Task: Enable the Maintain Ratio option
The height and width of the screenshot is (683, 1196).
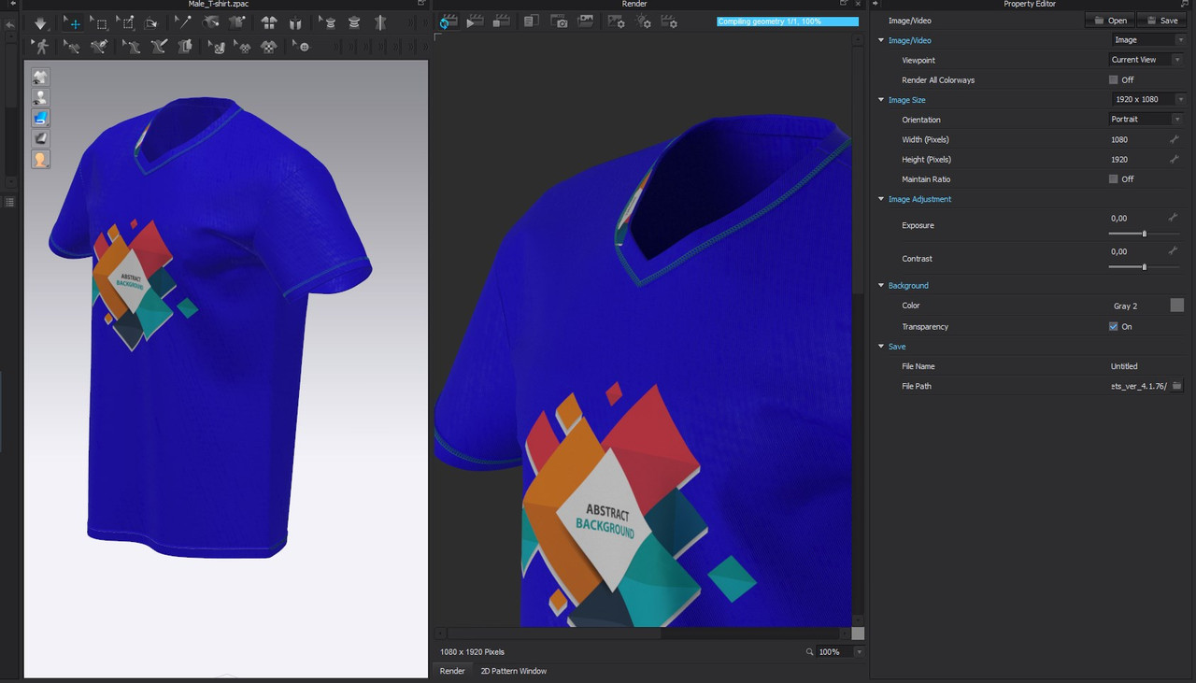Action: point(1113,178)
